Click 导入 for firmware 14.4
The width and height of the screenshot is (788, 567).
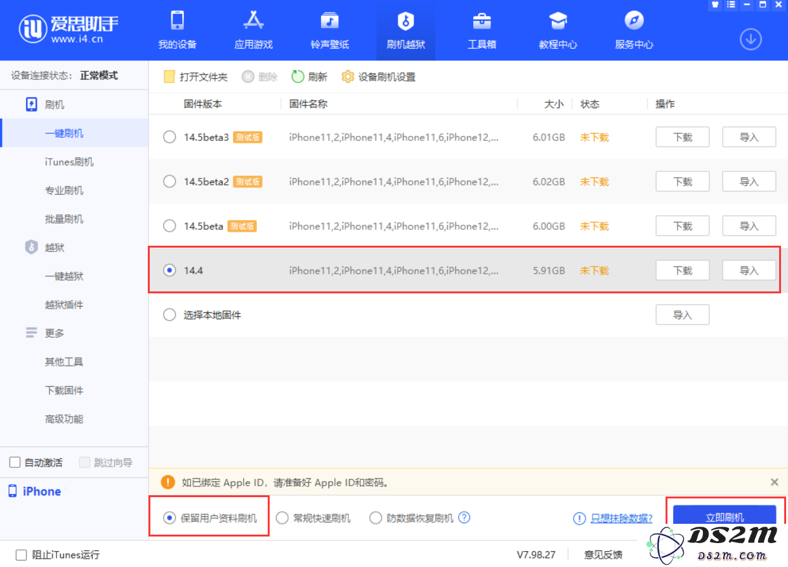tap(749, 270)
